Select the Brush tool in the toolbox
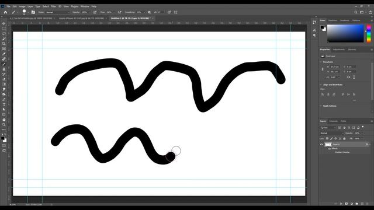The height and width of the screenshot is (210, 374). coord(4,64)
